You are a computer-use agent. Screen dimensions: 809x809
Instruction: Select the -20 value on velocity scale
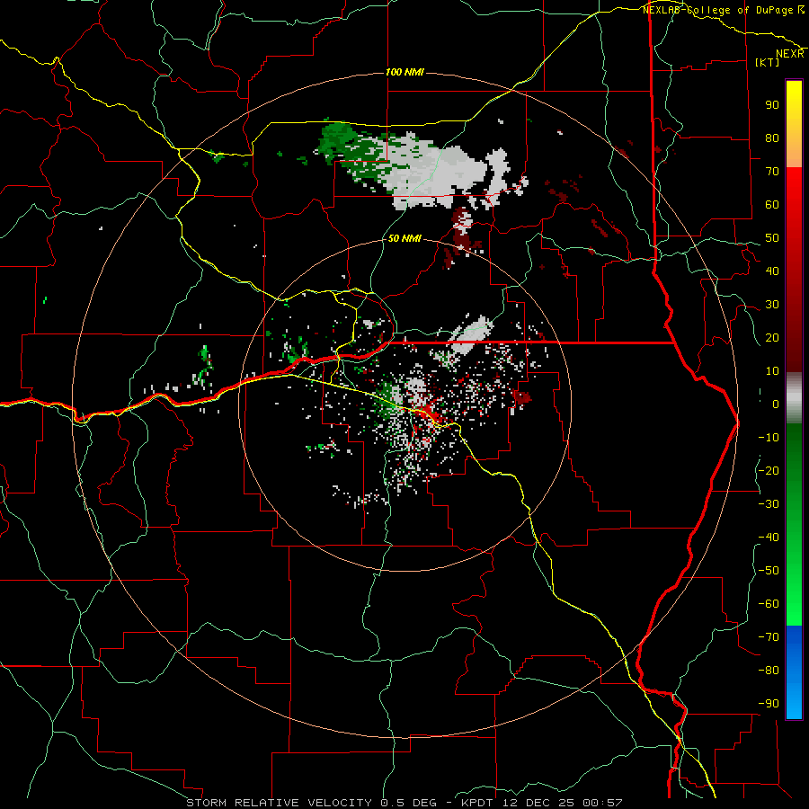click(769, 470)
